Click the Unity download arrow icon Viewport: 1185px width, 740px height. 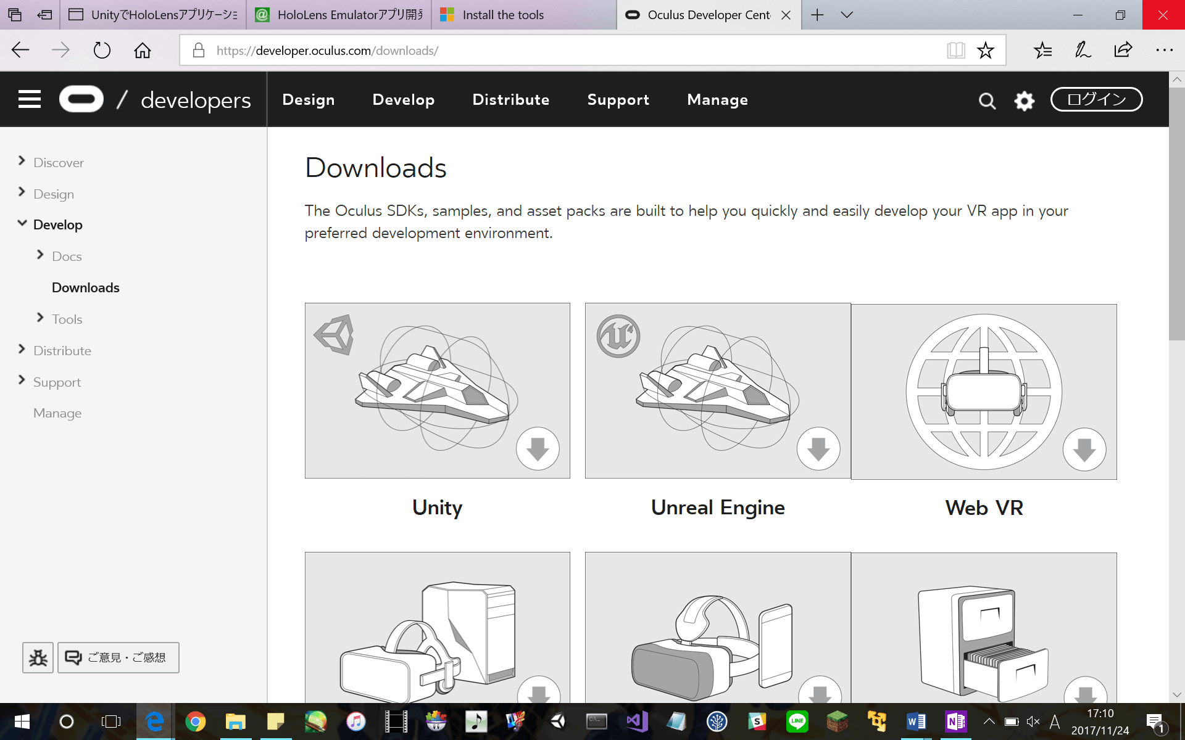[538, 449]
